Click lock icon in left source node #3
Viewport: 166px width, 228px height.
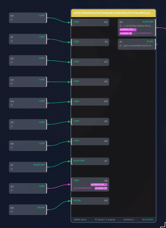click(12, 83)
